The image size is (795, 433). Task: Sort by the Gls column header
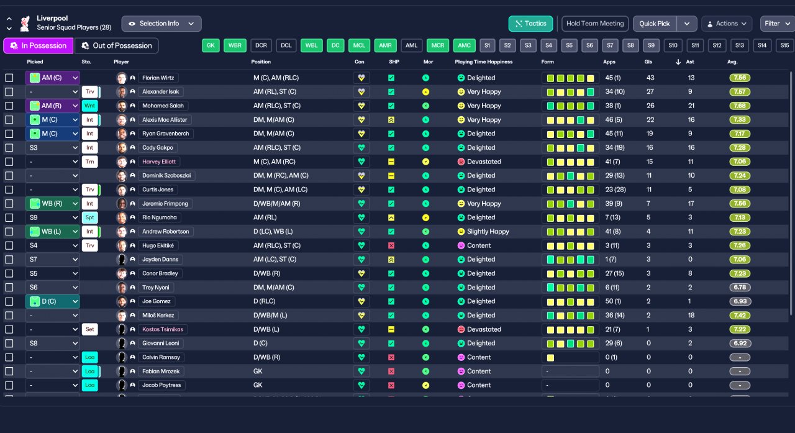(x=648, y=62)
